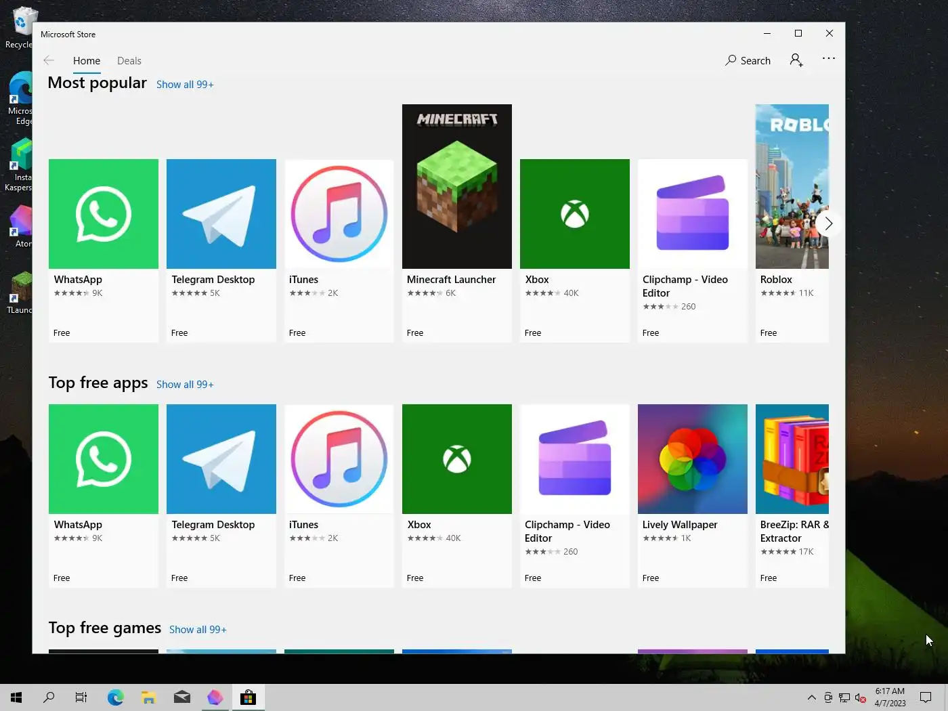Click BreeZip: RAR & Extractor title text
Image resolution: width=948 pixels, height=711 pixels.
pos(794,532)
